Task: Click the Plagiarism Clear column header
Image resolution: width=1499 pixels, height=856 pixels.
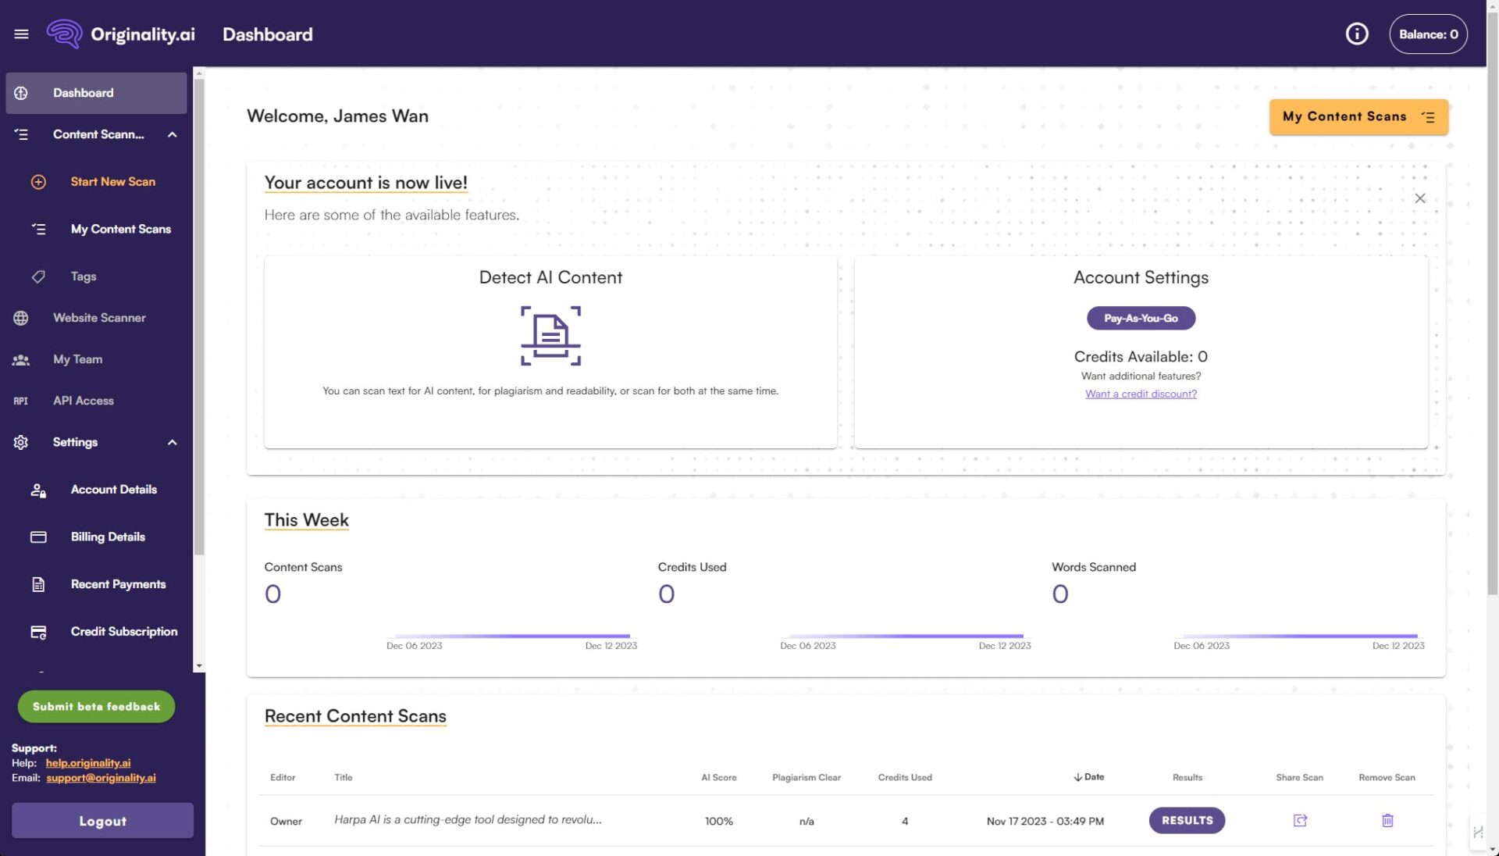Action: 806,778
